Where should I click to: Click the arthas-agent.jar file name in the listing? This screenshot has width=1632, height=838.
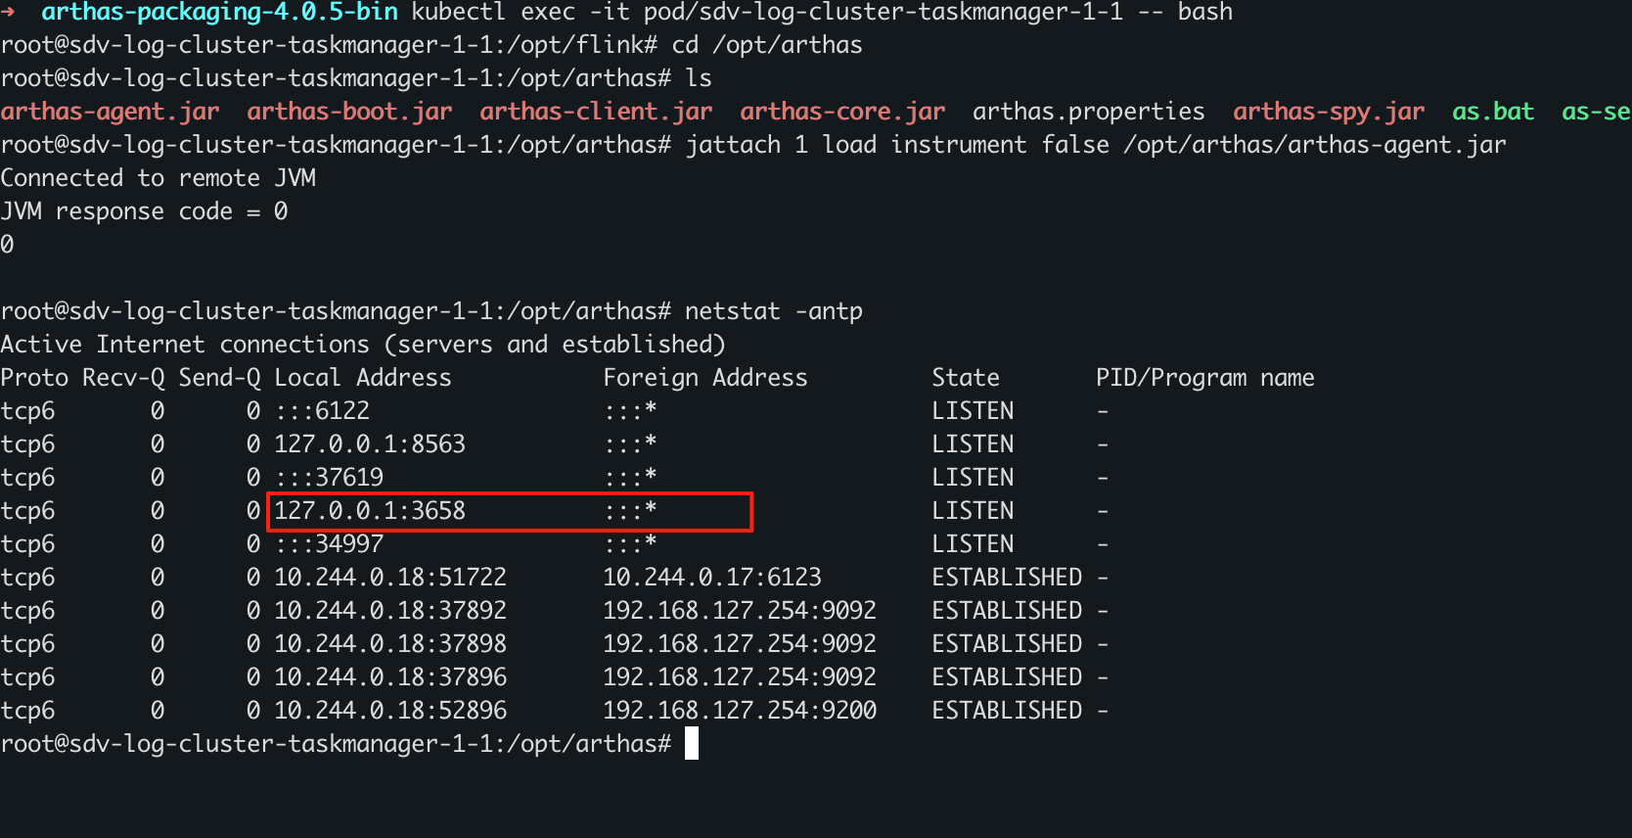[110, 112]
